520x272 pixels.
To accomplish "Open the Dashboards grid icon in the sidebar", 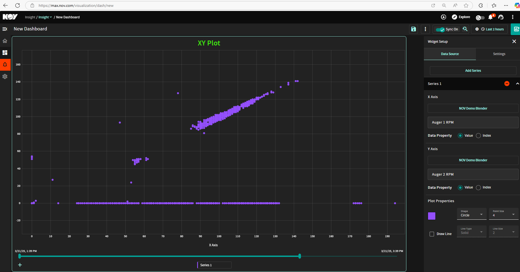I will pyautogui.click(x=5, y=53).
